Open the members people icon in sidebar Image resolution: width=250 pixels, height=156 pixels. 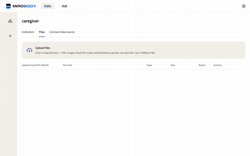(x=10, y=21)
